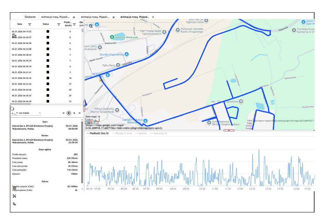Viewport: 323px width, 216px height.
Task: Enable the Satelity chart series
Action: pyautogui.click(x=141, y=133)
